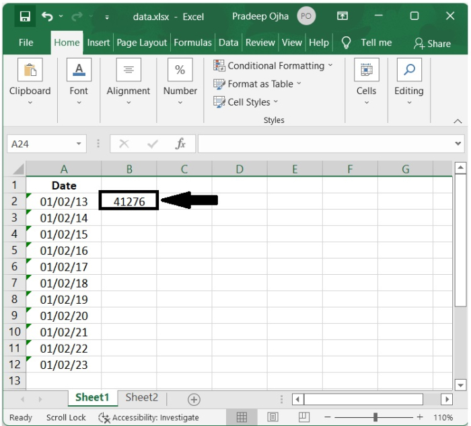
Task: Click horizontal scrollbar right arrow
Action: [447, 399]
